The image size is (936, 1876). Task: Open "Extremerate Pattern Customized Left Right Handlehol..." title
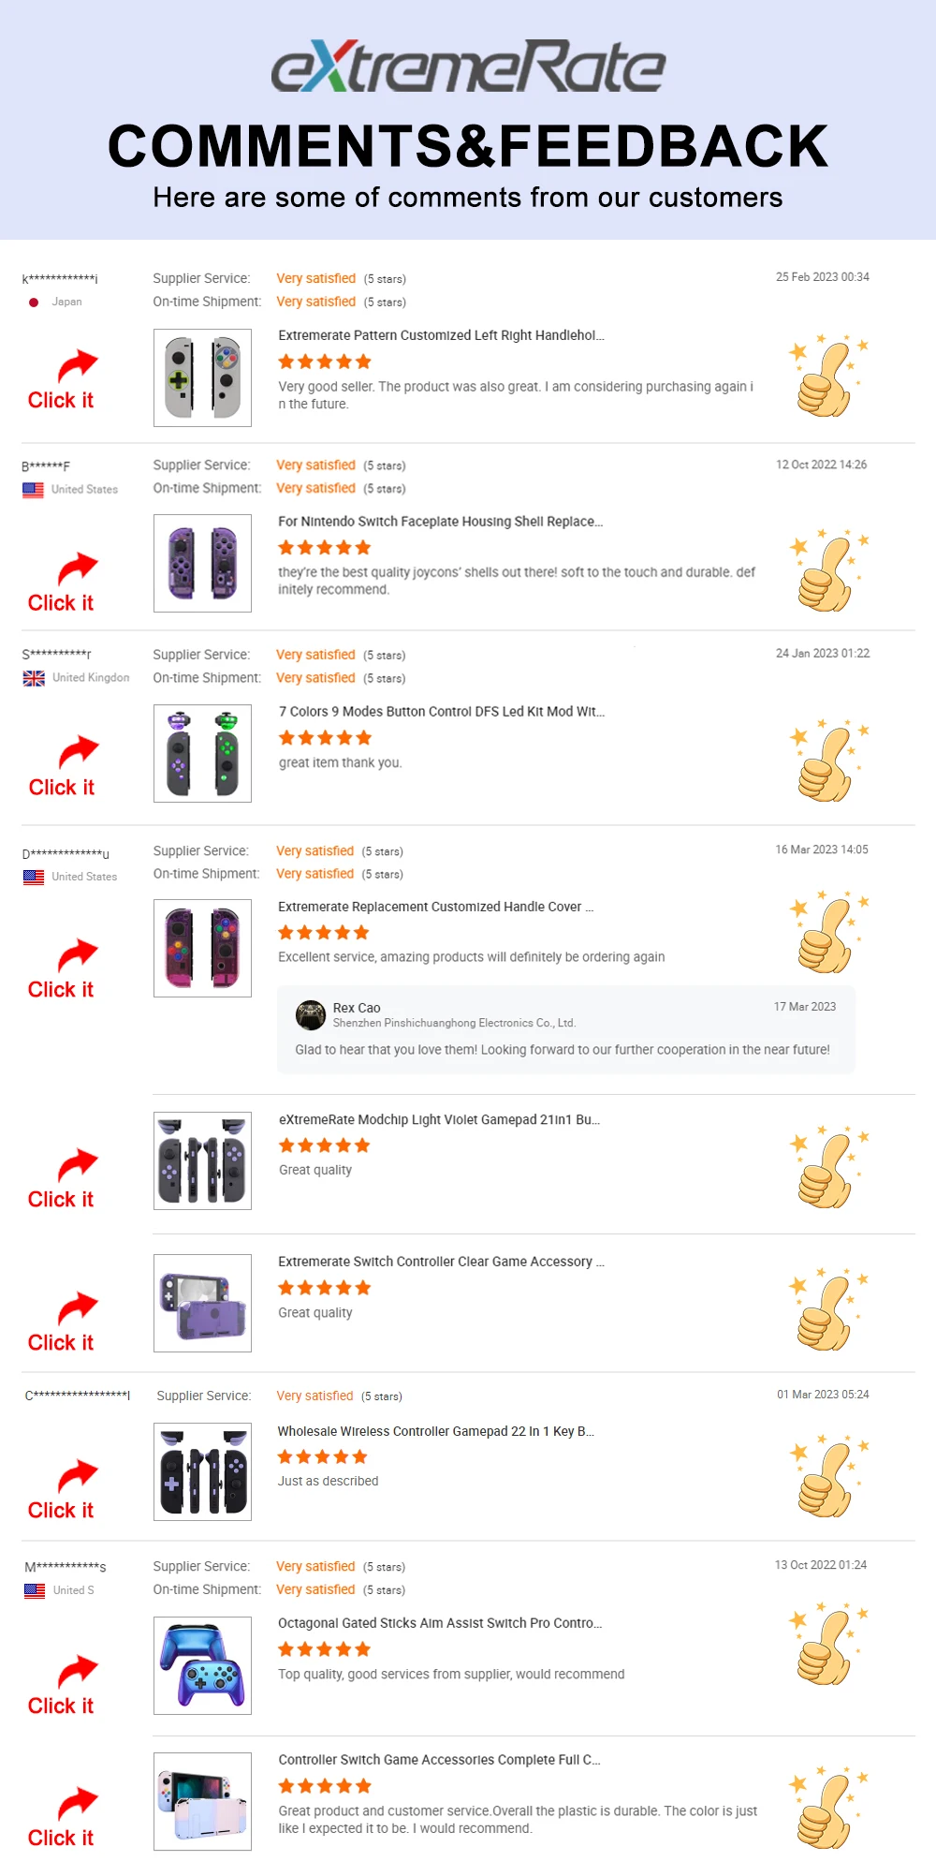[441, 335]
